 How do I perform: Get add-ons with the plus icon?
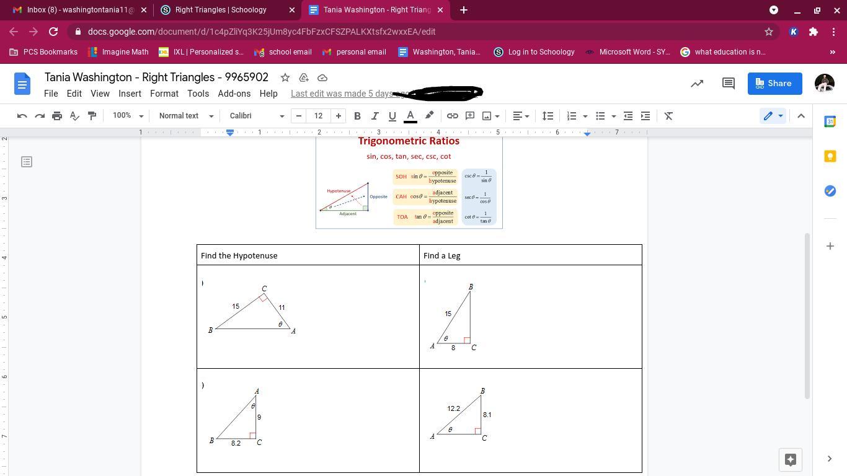click(x=830, y=246)
